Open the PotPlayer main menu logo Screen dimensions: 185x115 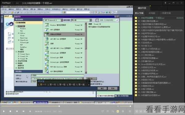[6, 3]
